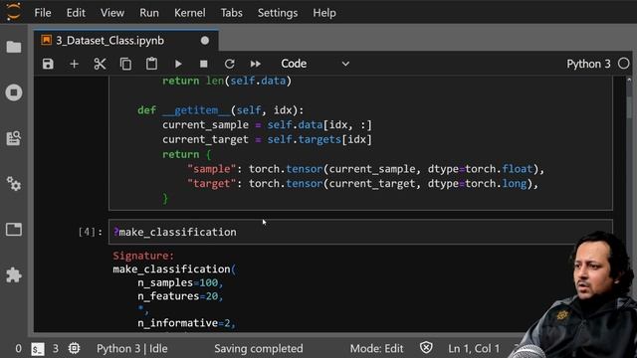Open the Edit menu
637x358 pixels.
coord(76,13)
